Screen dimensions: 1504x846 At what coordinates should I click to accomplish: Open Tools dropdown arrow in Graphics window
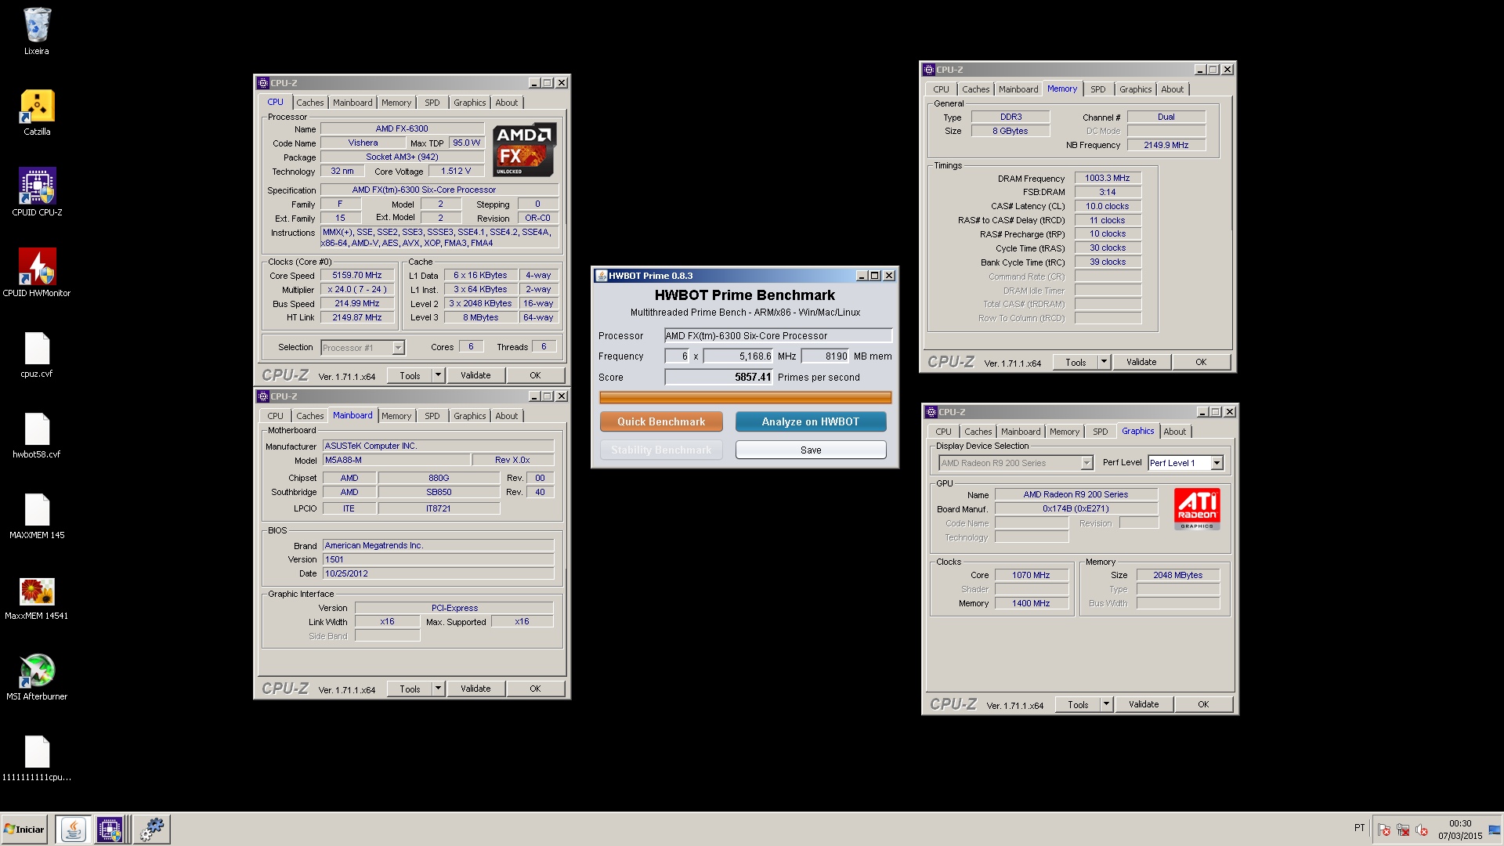coord(1107,704)
